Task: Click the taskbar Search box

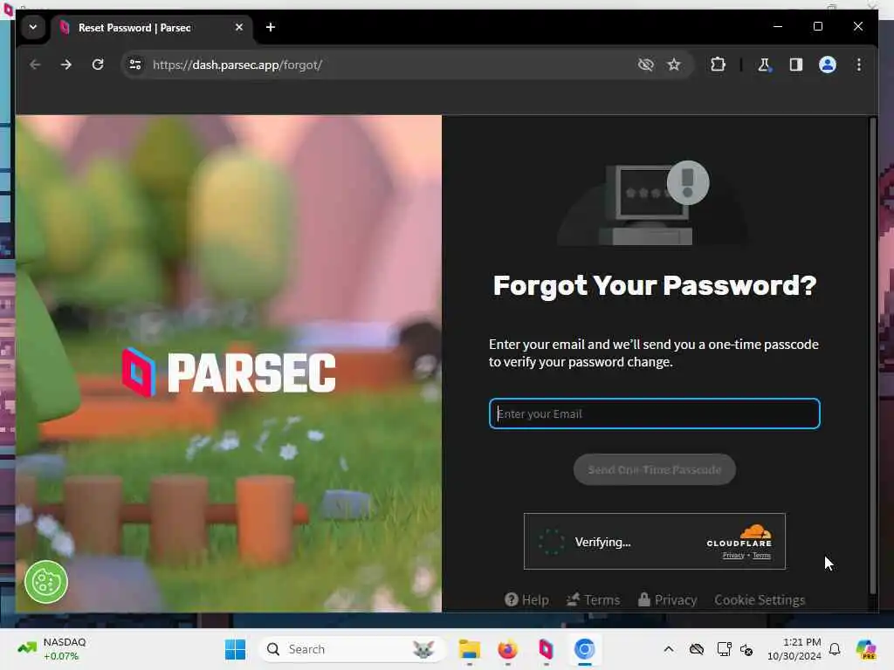Action: click(x=352, y=649)
